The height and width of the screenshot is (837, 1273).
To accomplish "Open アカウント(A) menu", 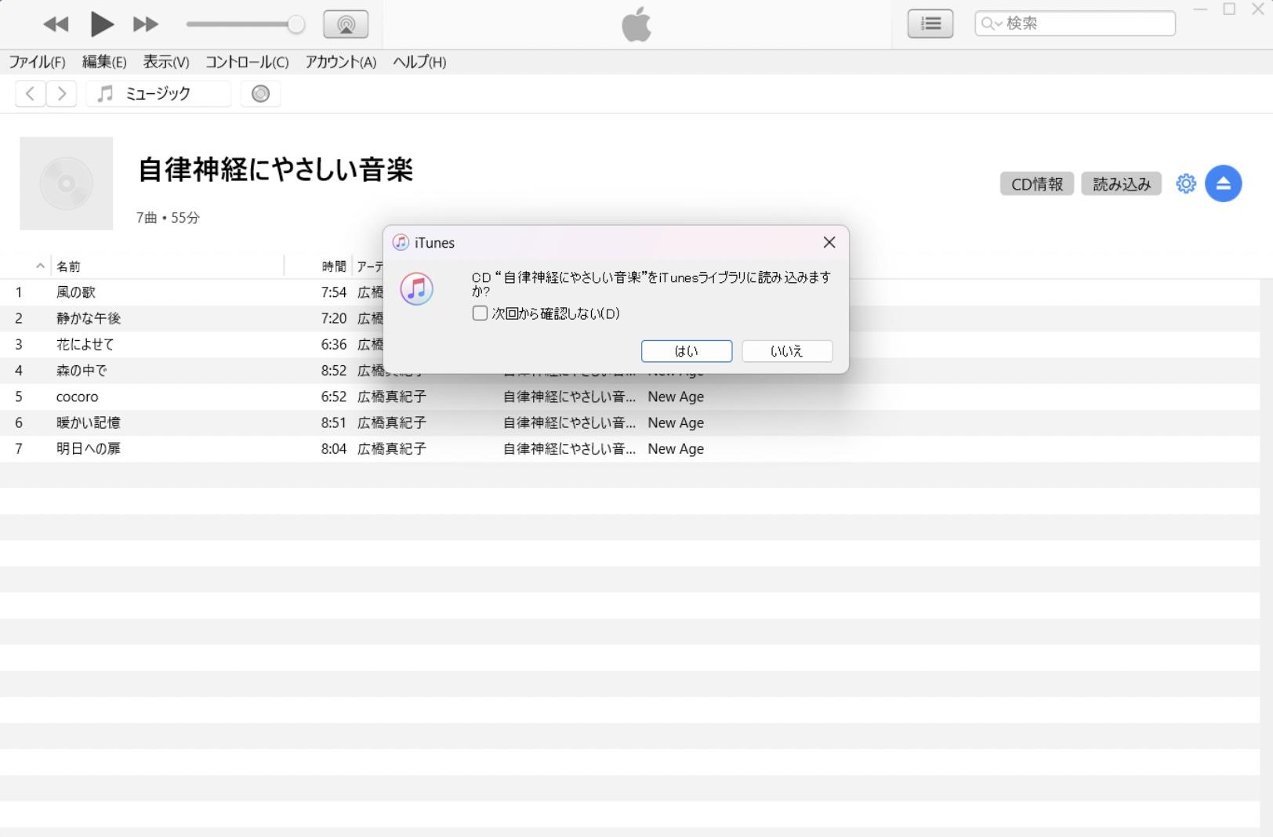I will pyautogui.click(x=341, y=62).
